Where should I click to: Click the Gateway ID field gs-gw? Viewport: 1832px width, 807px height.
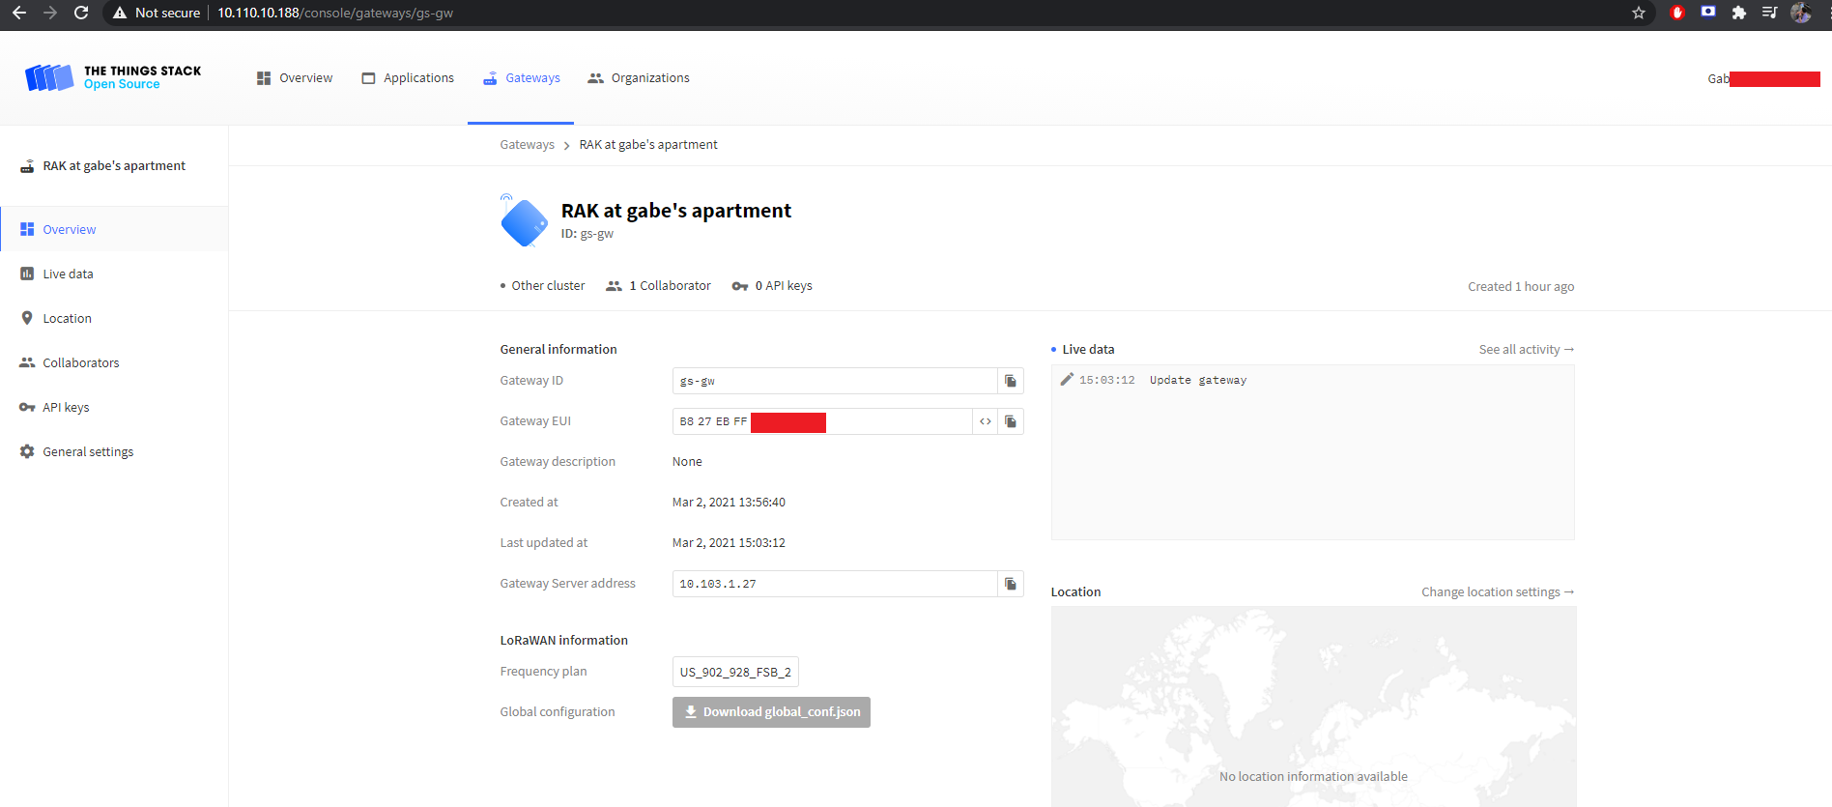point(835,381)
